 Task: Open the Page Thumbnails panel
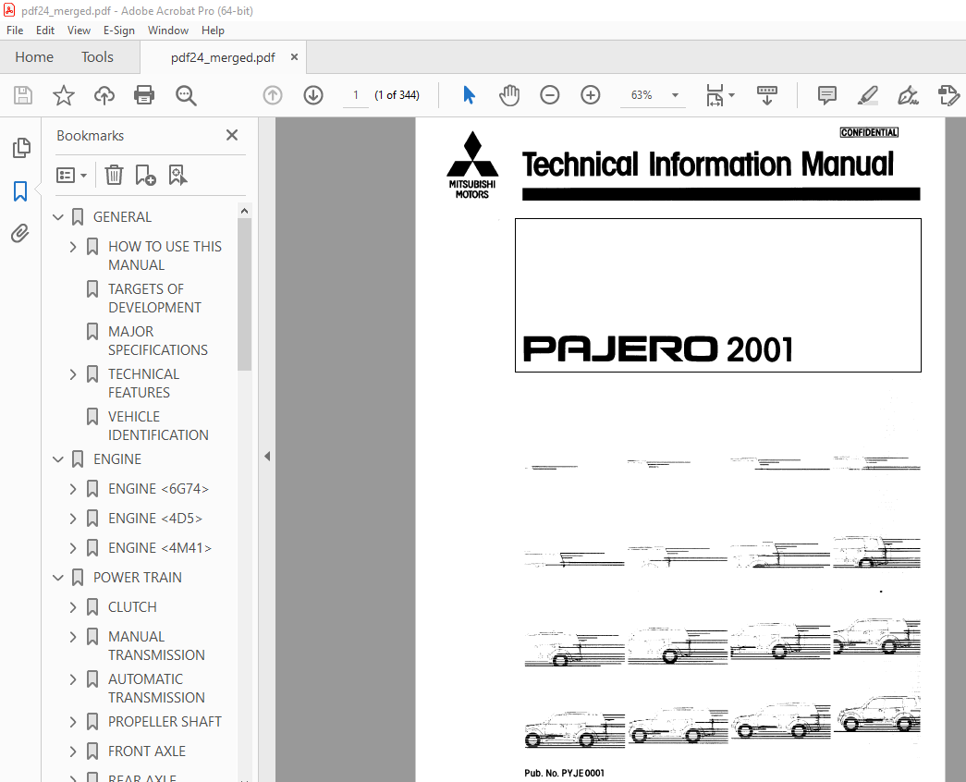pyautogui.click(x=21, y=148)
